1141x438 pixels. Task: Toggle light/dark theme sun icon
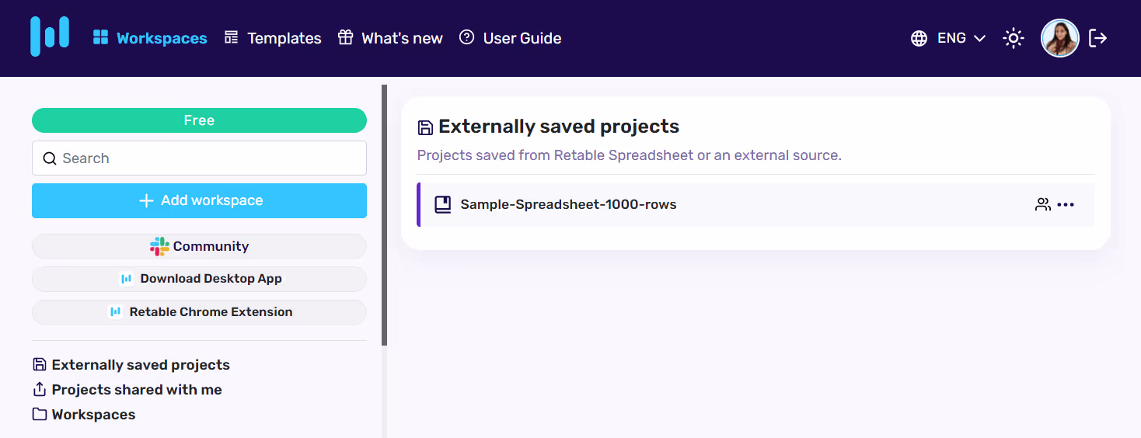coord(1014,38)
